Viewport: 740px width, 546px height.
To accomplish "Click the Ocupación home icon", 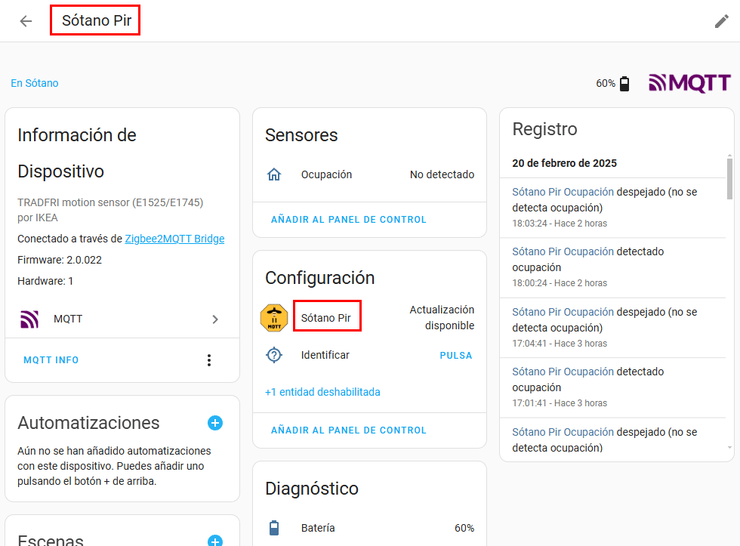I will pyautogui.click(x=274, y=174).
